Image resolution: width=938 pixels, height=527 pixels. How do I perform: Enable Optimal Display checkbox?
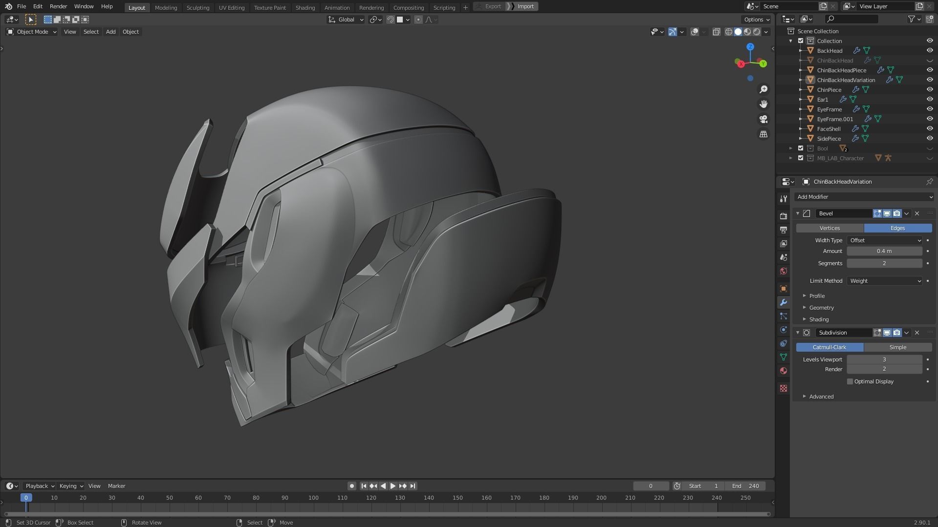tap(850, 381)
